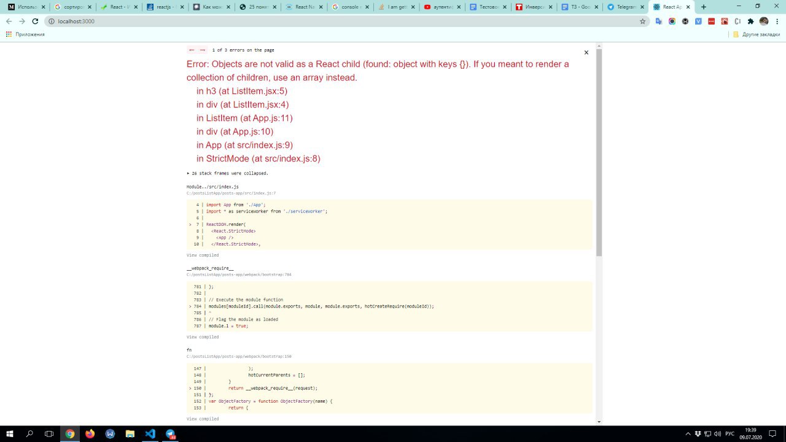Switch to the 'reactjs' tab
The height and width of the screenshot is (442, 786).
pyautogui.click(x=165, y=7)
